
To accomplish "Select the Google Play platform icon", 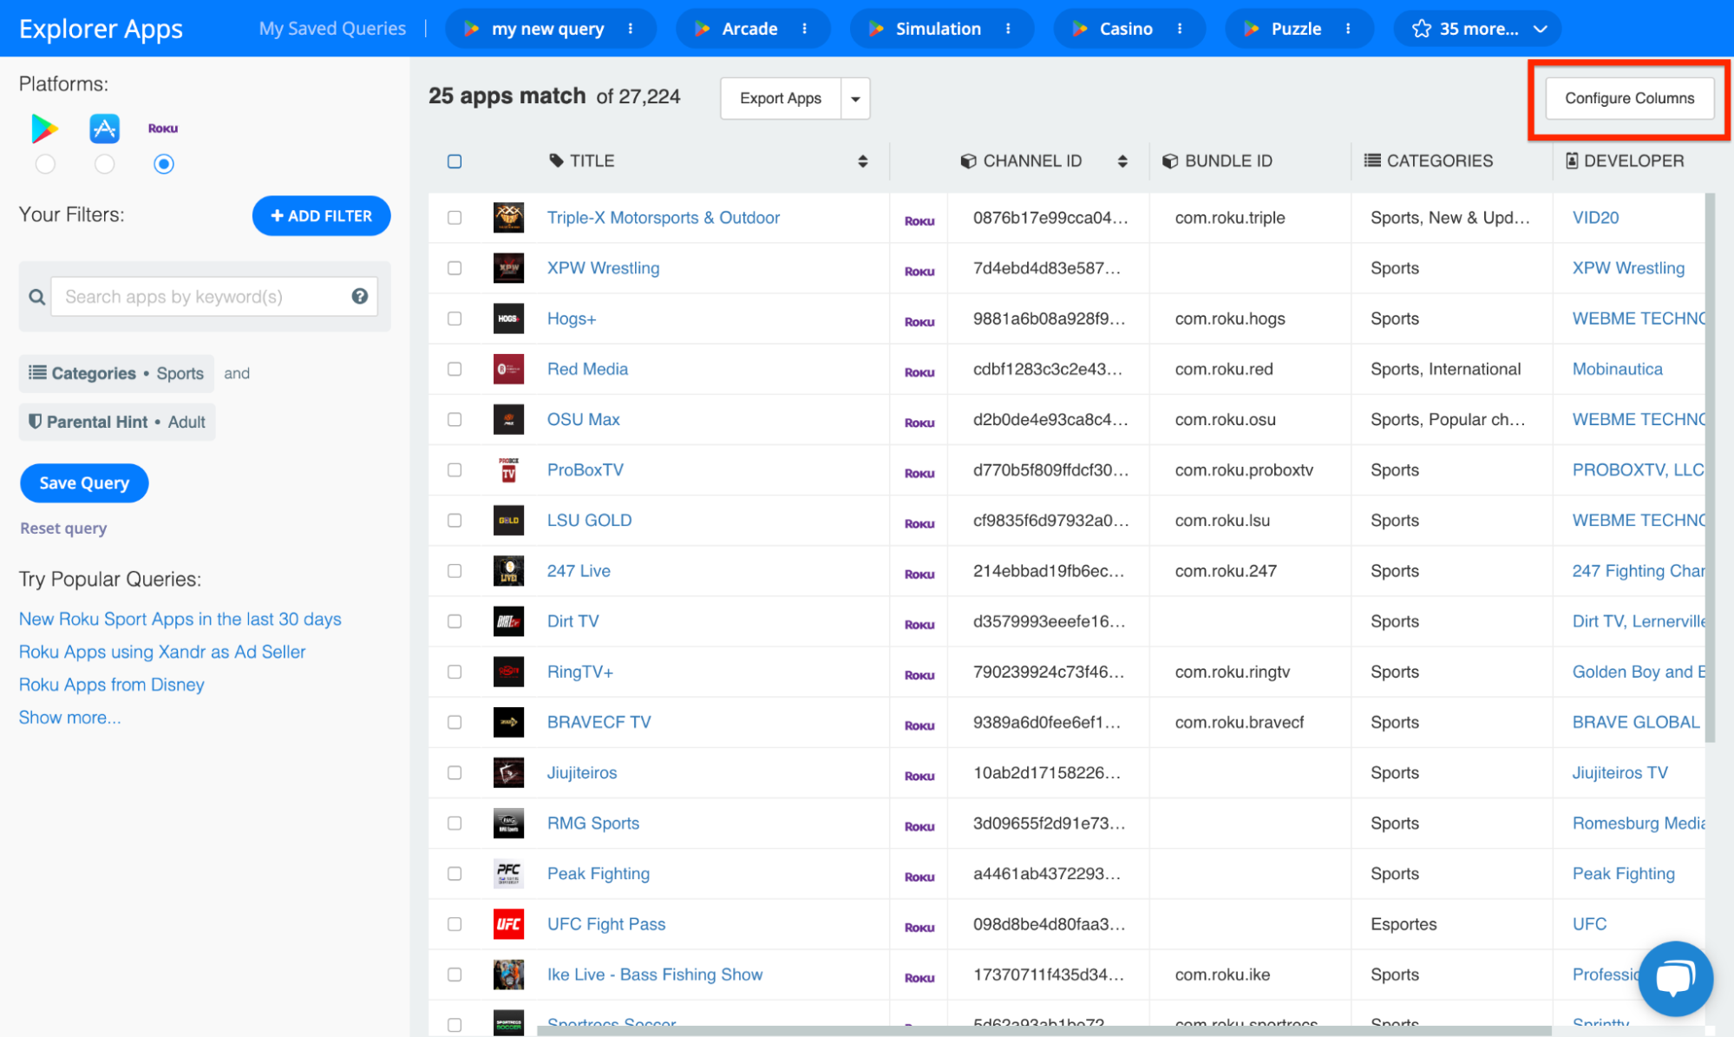I will [x=44, y=129].
